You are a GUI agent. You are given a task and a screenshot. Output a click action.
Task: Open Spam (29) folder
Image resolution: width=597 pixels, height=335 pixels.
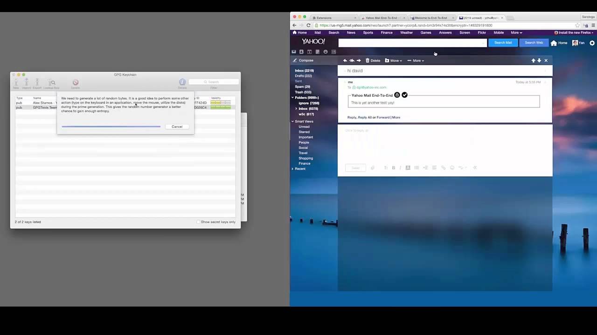[x=302, y=87]
